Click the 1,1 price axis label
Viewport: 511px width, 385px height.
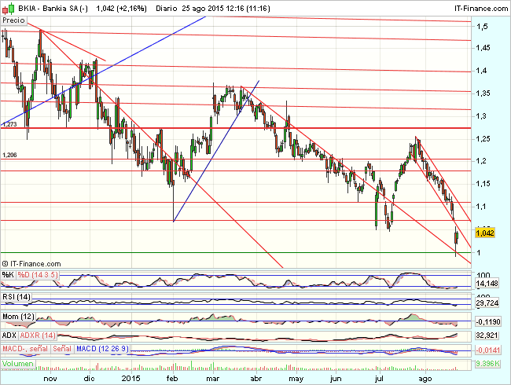(x=481, y=206)
